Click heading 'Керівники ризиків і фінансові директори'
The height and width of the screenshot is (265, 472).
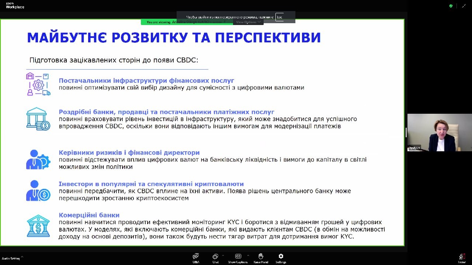click(129, 152)
